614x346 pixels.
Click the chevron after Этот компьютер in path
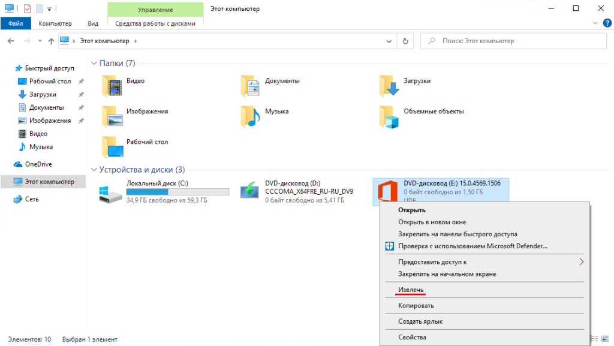coord(136,41)
